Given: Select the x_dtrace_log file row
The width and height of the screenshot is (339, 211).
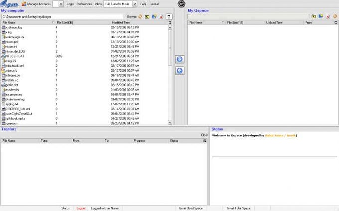Looking at the screenshot, I should pos(84,27).
